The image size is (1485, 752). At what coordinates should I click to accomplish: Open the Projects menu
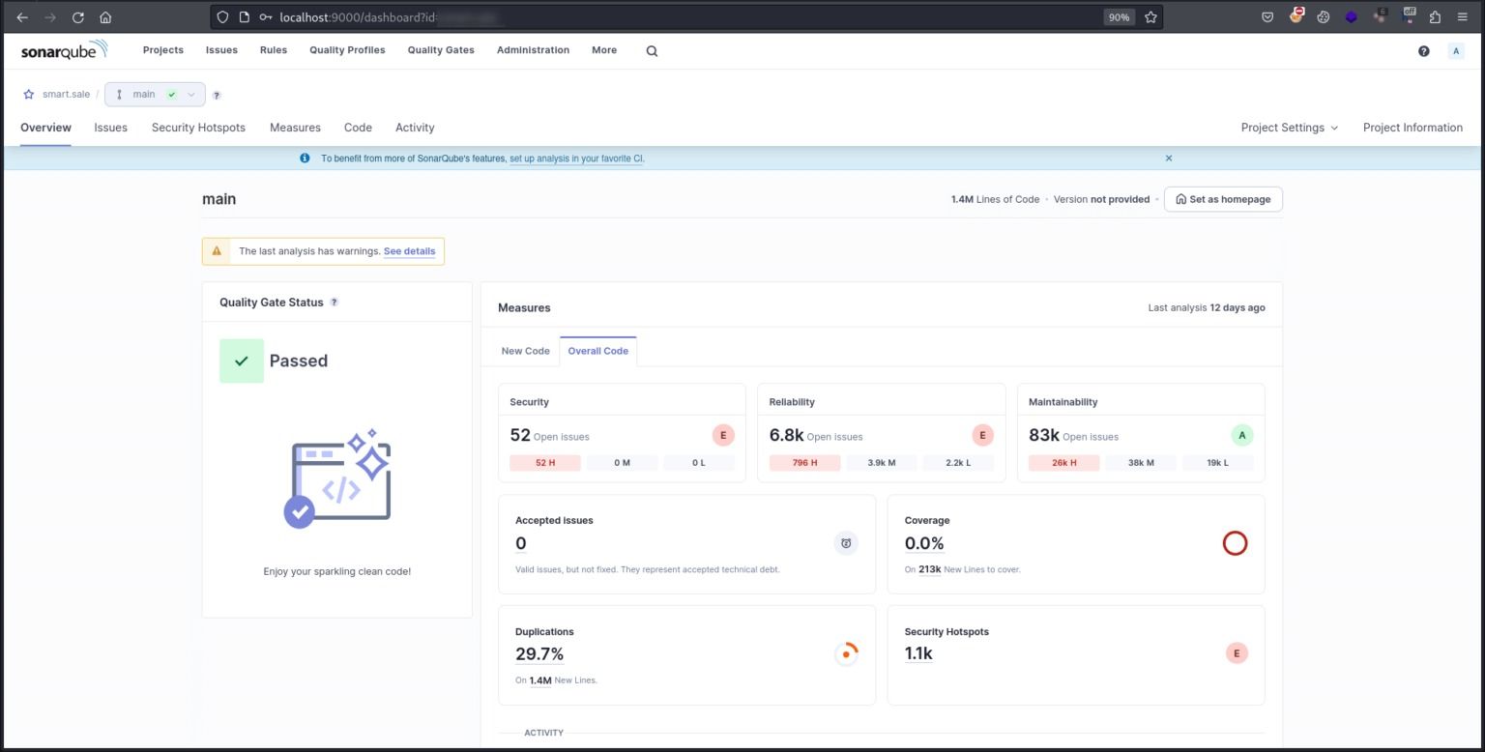pos(163,50)
